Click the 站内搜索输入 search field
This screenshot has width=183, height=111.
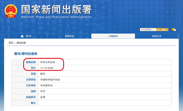(x=148, y=30)
